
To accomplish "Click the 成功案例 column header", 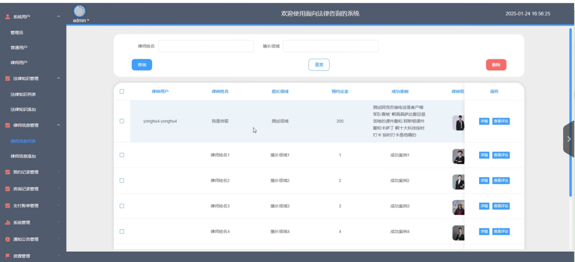I will pos(400,91).
